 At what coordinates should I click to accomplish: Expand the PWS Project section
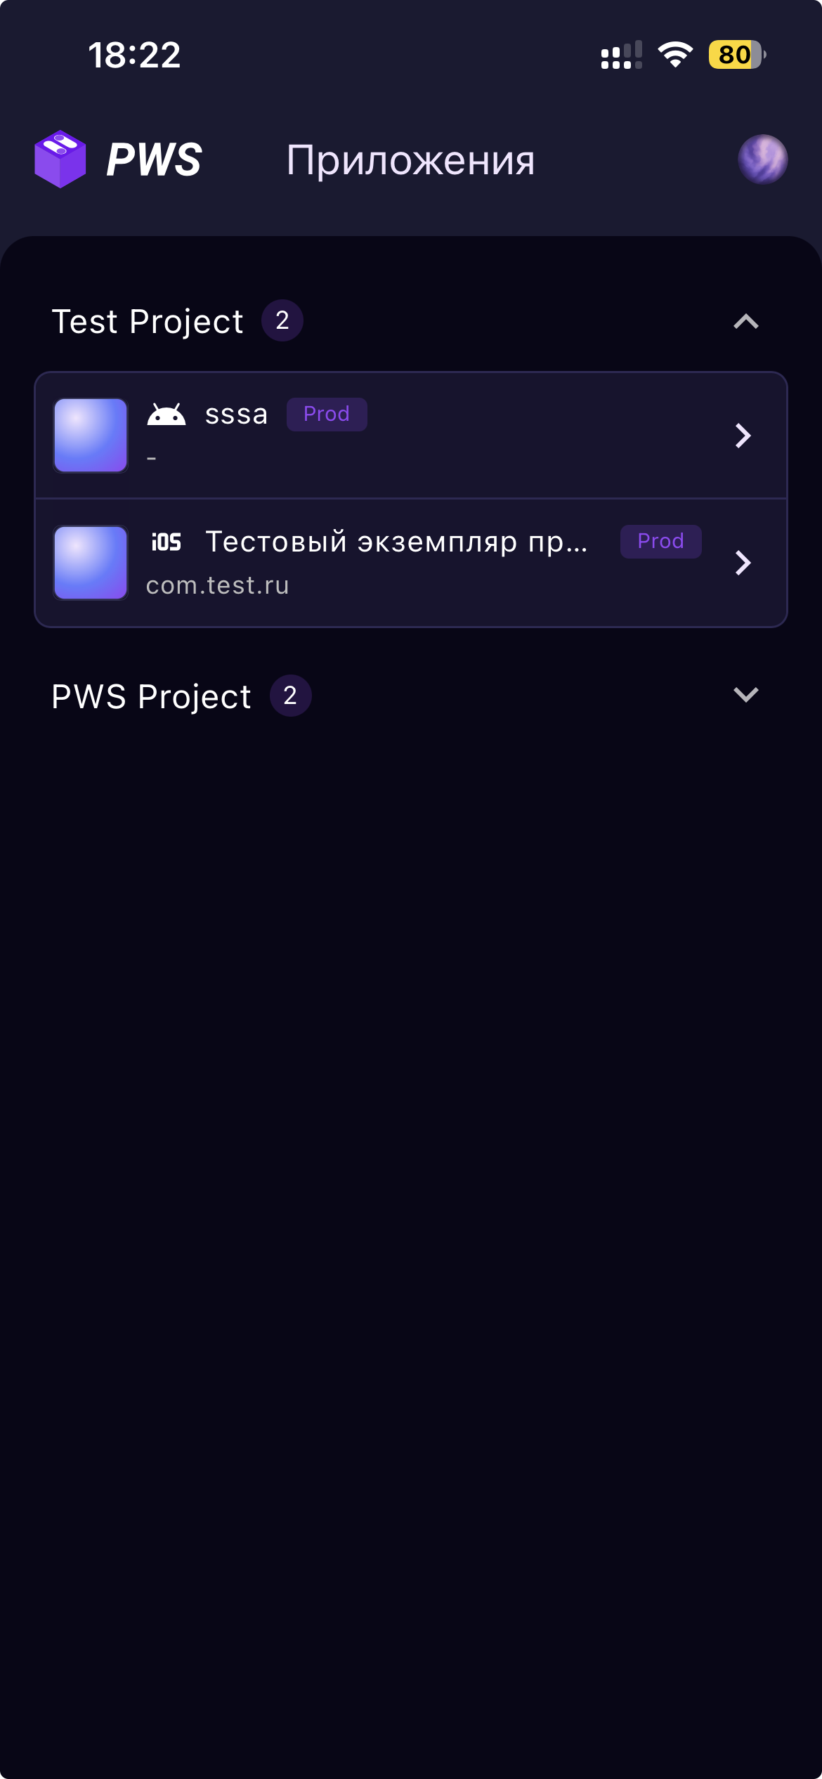point(745,695)
